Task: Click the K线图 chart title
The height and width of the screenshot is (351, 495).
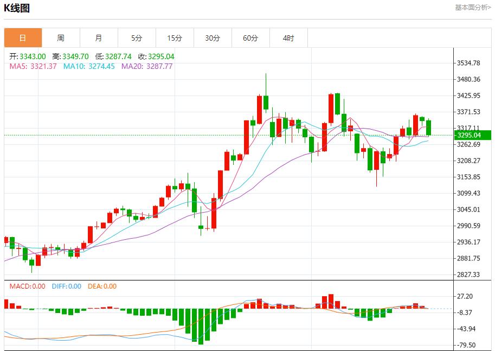Action: [x=17, y=8]
